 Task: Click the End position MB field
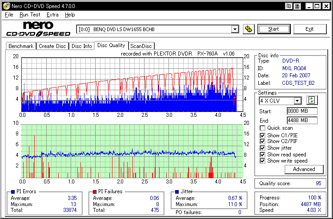click(302, 120)
